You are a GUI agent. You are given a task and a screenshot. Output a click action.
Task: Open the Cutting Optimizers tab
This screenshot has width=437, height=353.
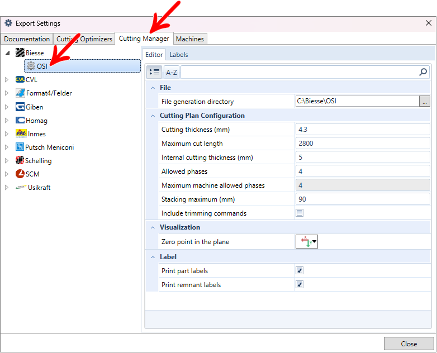tap(84, 39)
